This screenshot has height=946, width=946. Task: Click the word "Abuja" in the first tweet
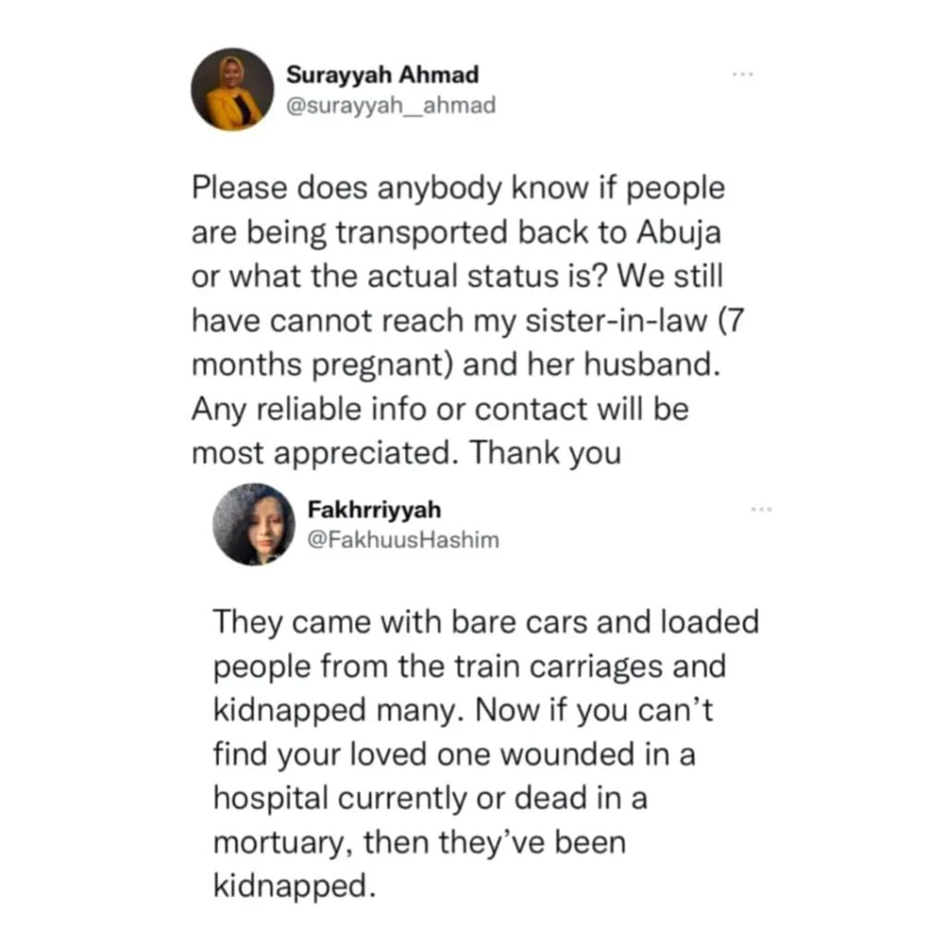tap(679, 232)
